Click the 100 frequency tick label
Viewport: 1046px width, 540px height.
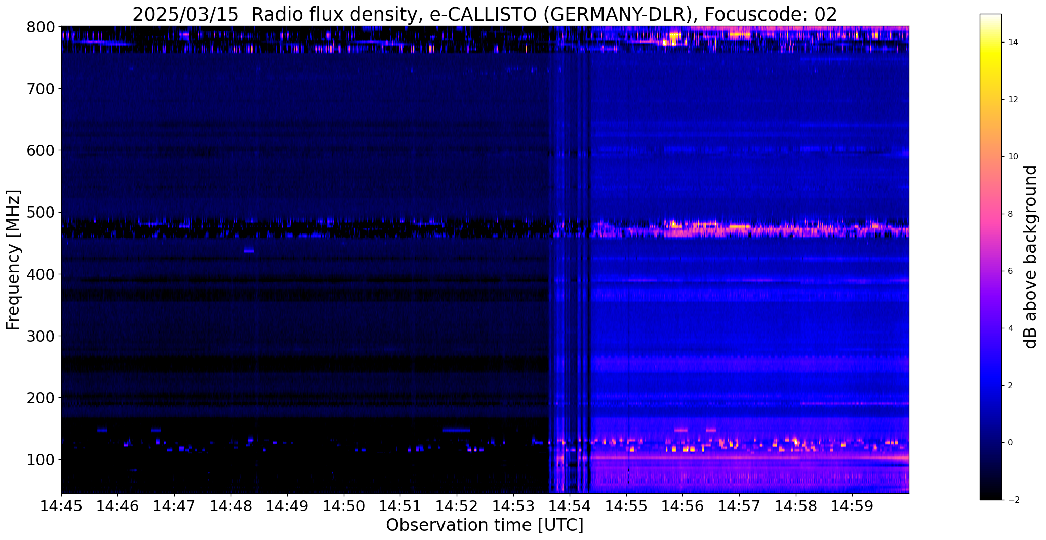(41, 459)
